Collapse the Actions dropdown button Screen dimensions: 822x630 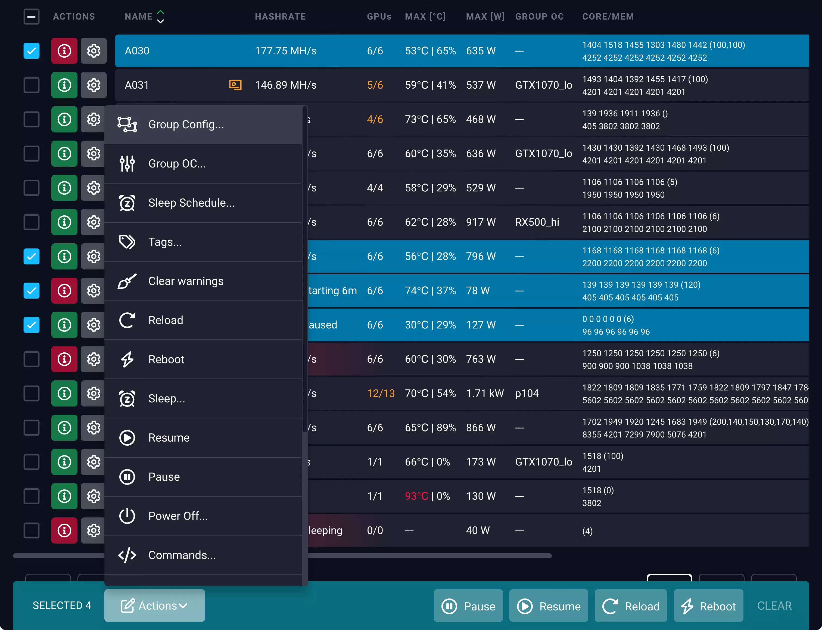tap(154, 605)
